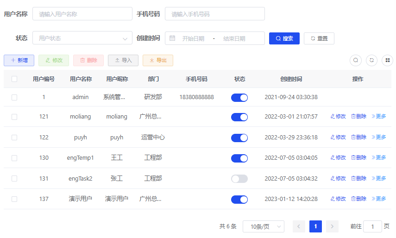Check the select-all checkbox in table header
The width and height of the screenshot is (396, 238).
tap(14, 79)
